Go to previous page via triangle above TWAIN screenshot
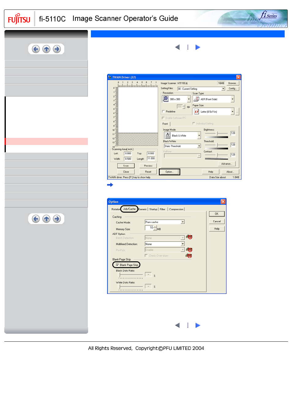292x414 pixels. [177, 47]
